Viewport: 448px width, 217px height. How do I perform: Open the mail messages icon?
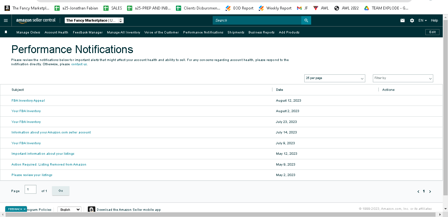click(x=402, y=20)
